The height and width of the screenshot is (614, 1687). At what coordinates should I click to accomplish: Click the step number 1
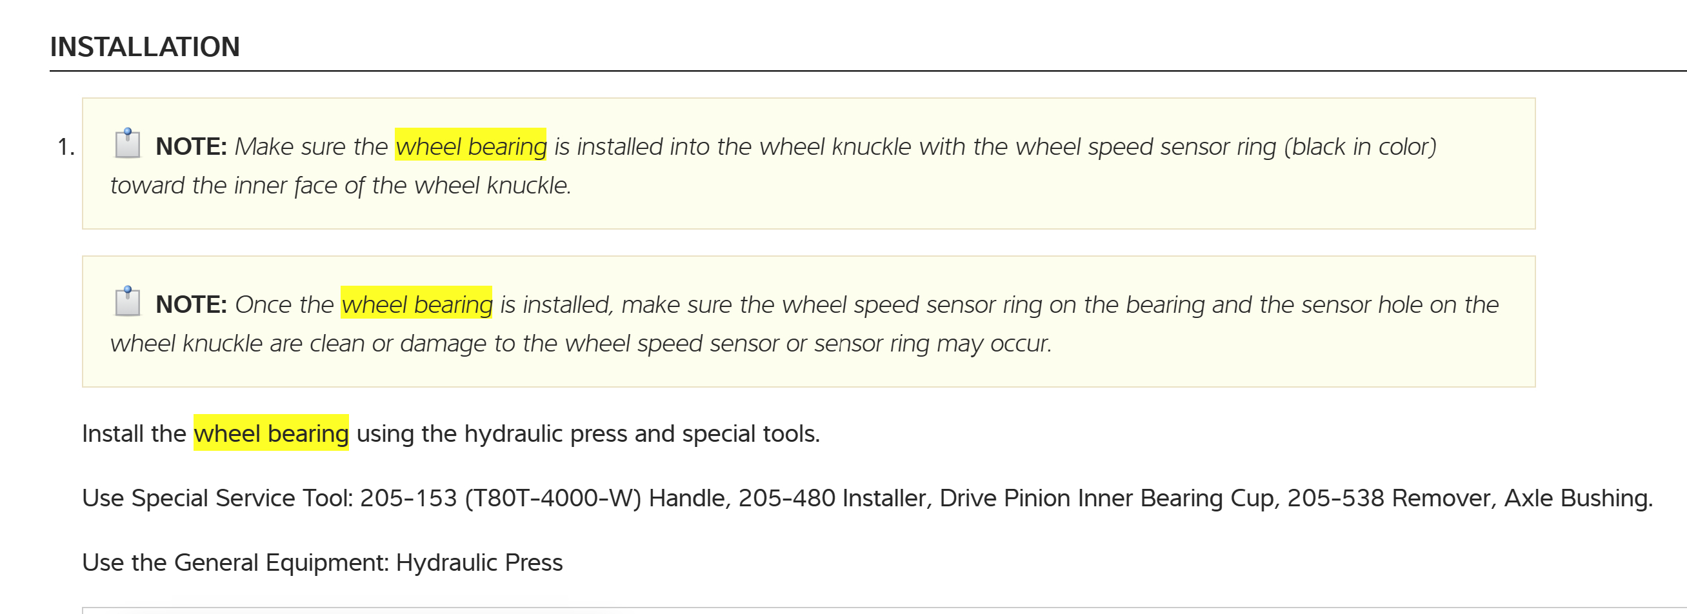[x=66, y=146]
